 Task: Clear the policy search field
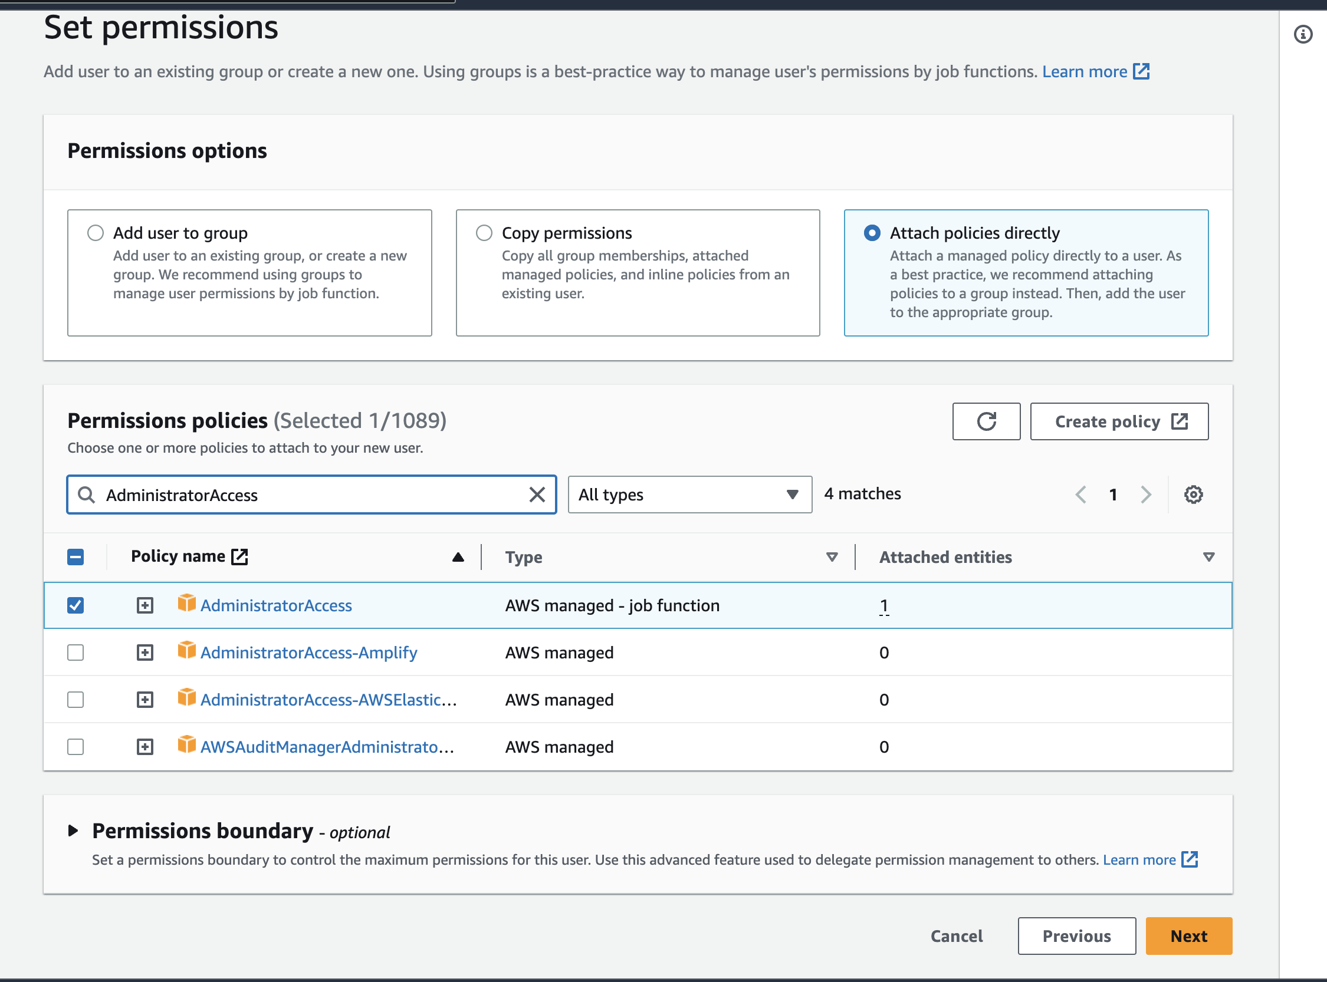tap(537, 495)
